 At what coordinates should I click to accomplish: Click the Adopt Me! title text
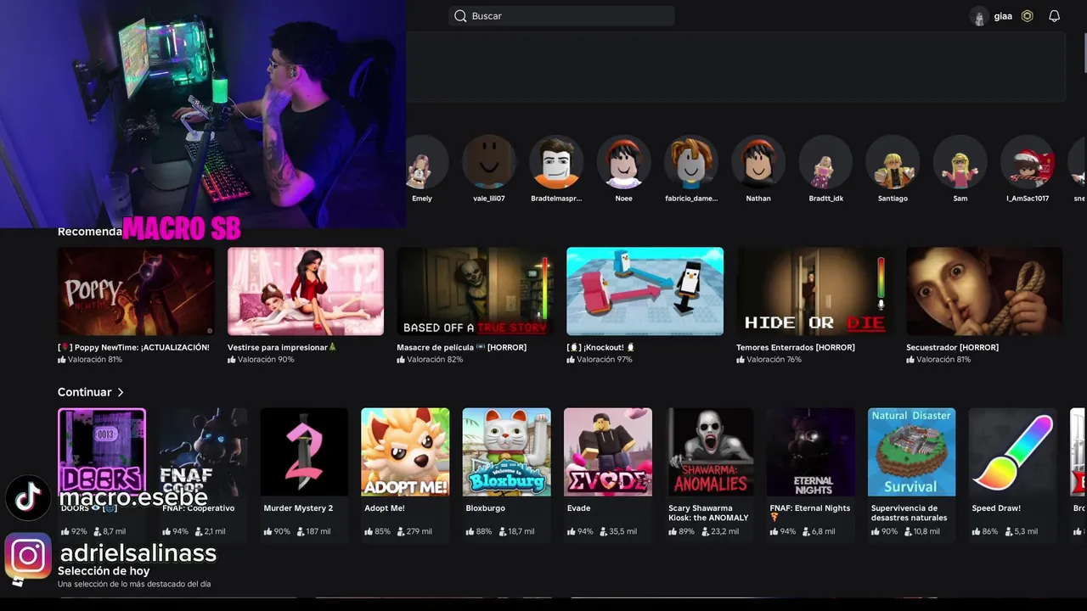point(385,508)
